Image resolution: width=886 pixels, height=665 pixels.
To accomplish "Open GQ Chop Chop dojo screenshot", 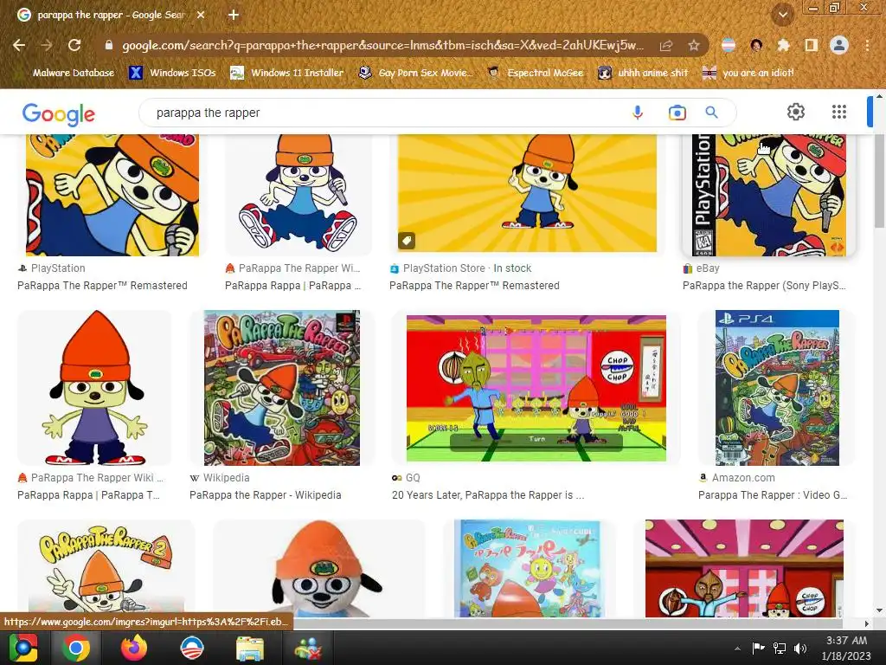I will click(536, 388).
